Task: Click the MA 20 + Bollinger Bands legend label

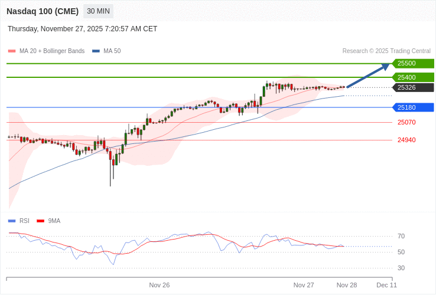Action: [x=52, y=51]
